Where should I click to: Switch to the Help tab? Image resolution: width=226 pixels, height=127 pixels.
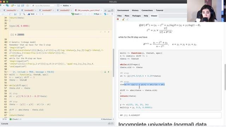(x=146, y=16)
